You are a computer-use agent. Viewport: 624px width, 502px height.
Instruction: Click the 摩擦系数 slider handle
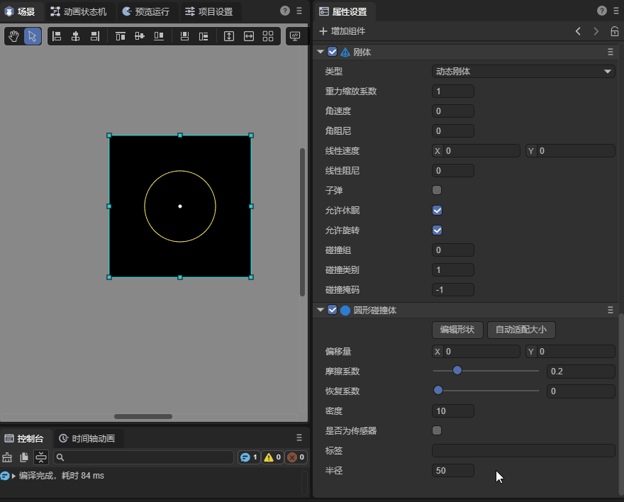(457, 370)
